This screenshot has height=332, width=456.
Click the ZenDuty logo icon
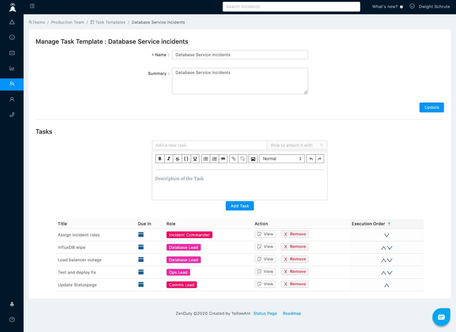coord(12,7)
